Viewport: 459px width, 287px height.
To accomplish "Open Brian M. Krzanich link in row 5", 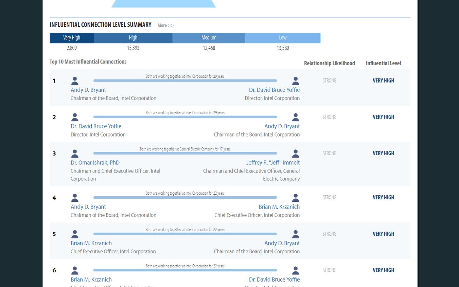I will (91, 243).
